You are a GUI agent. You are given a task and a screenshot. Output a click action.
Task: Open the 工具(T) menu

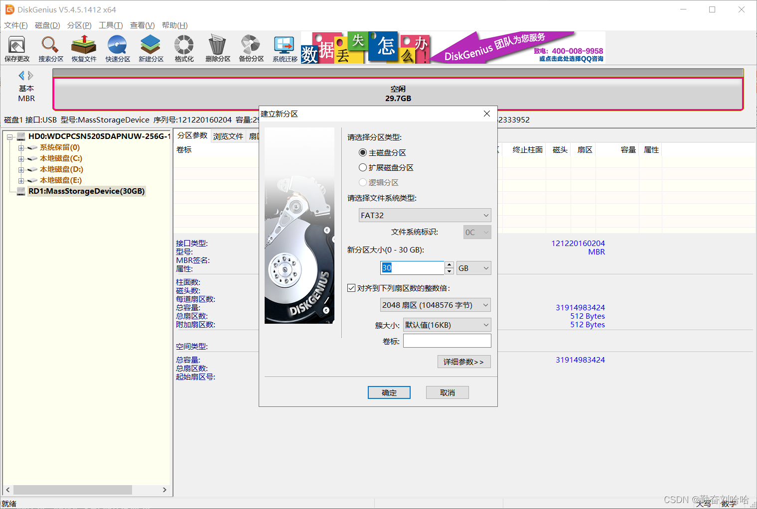[111, 25]
